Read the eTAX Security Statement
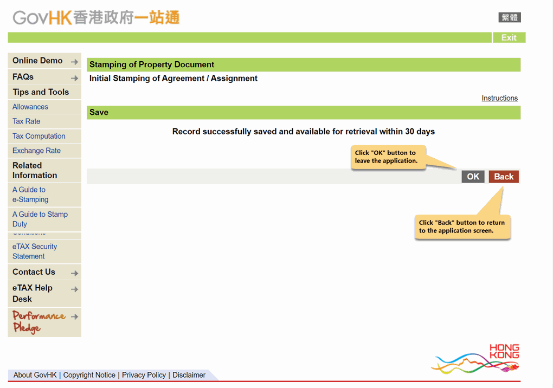 coord(35,251)
